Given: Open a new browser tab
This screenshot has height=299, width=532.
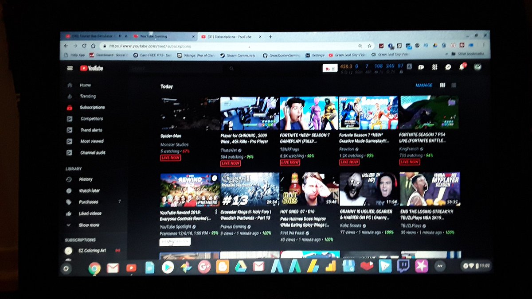Looking at the screenshot, I should (270, 37).
